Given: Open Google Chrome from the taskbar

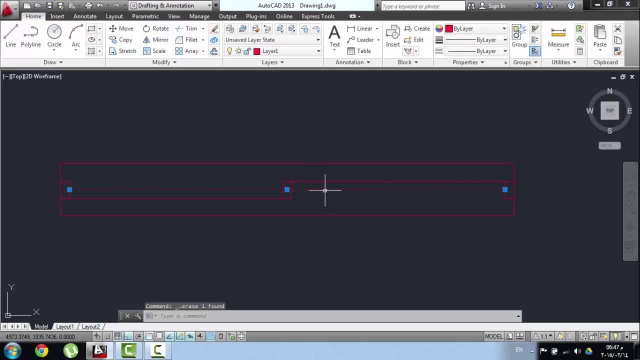Looking at the screenshot, I should 41,351.
